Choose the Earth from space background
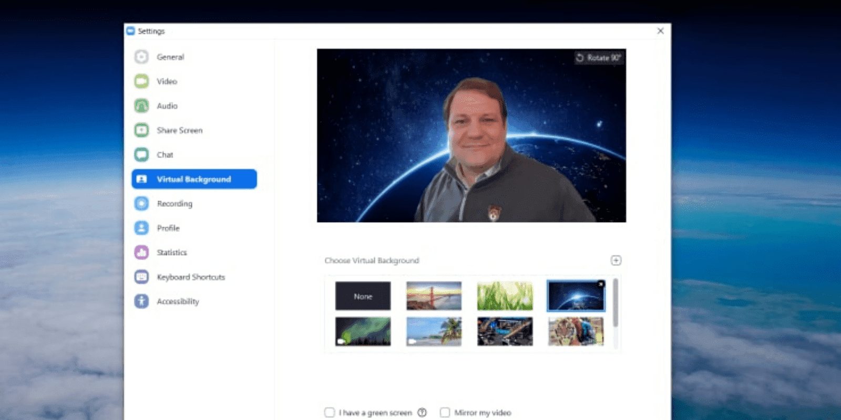Image resolution: width=841 pixels, height=420 pixels. click(x=576, y=296)
